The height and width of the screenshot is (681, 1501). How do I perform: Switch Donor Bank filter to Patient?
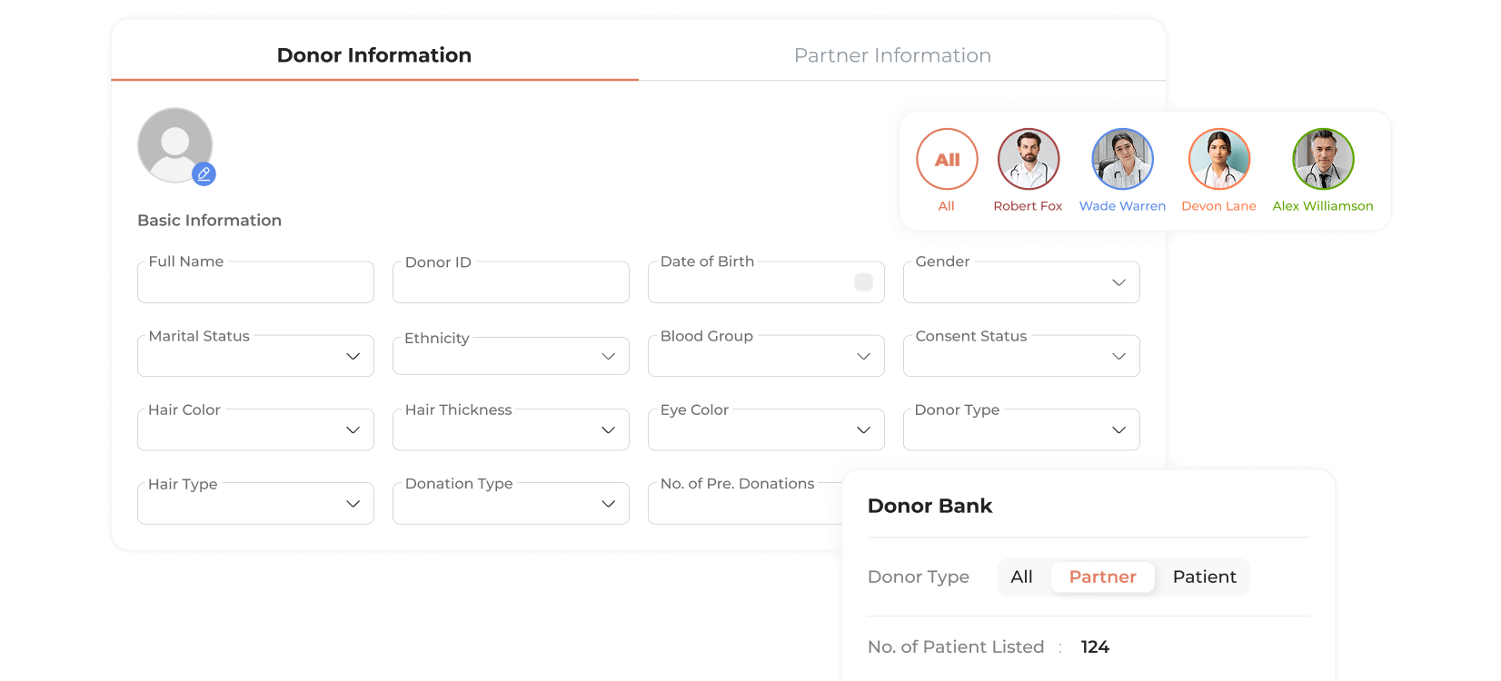[1204, 577]
